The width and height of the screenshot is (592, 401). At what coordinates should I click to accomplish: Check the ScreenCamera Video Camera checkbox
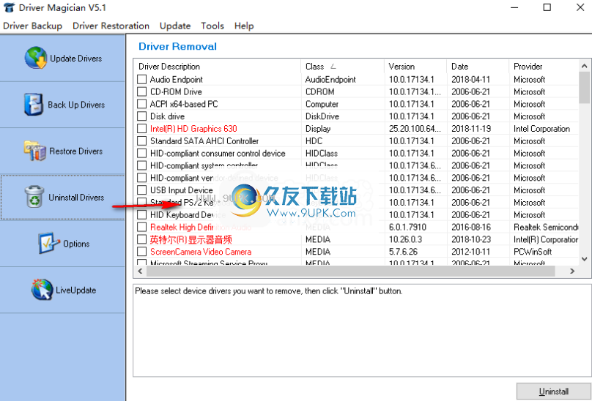(x=141, y=252)
